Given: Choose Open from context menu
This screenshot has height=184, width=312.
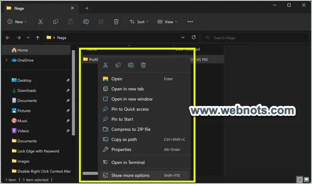Looking at the screenshot, I should coord(144,79).
